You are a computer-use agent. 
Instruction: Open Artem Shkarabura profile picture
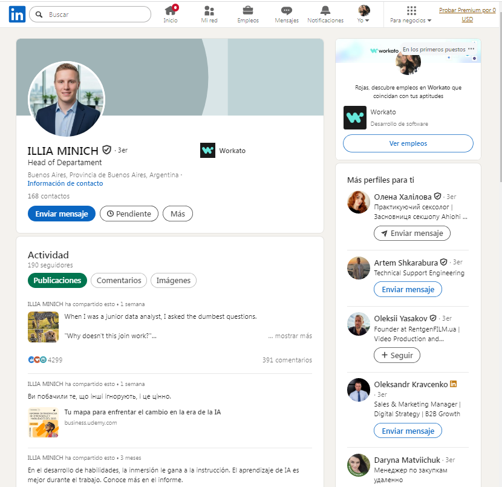[x=359, y=268]
